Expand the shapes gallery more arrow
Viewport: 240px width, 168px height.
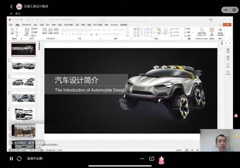[x=154, y=32]
